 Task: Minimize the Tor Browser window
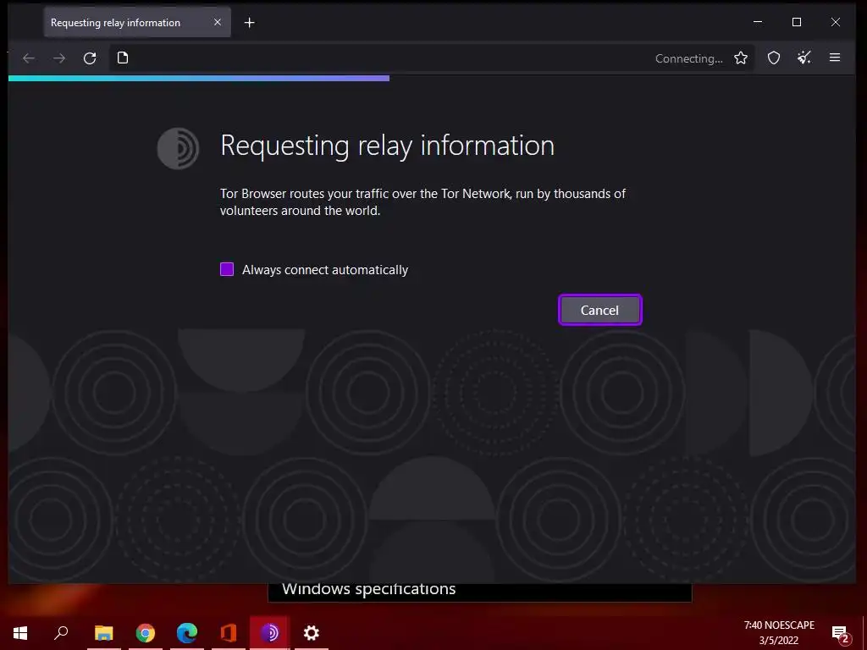(758, 22)
